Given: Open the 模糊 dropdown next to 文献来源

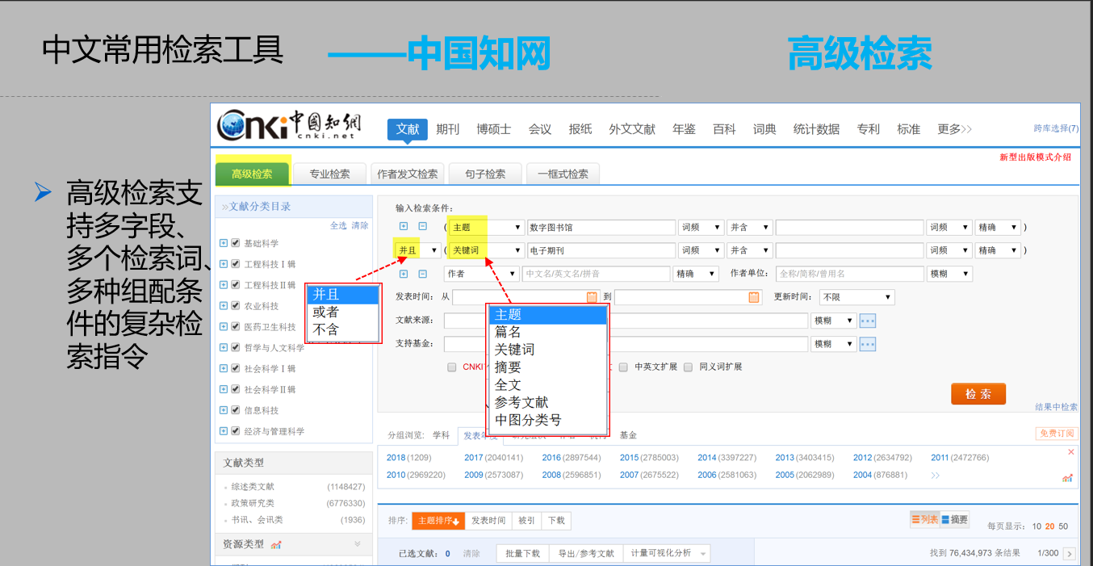Looking at the screenshot, I should click(x=833, y=321).
